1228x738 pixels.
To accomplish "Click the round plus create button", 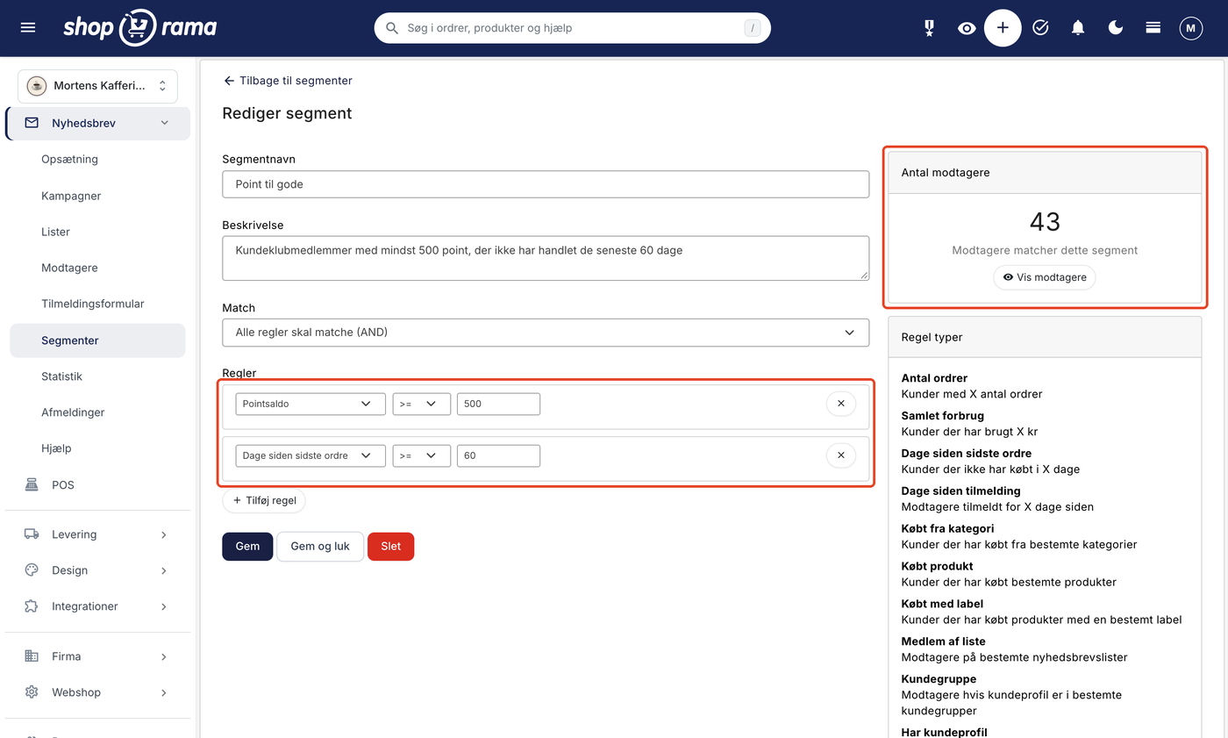I will coord(1003,28).
